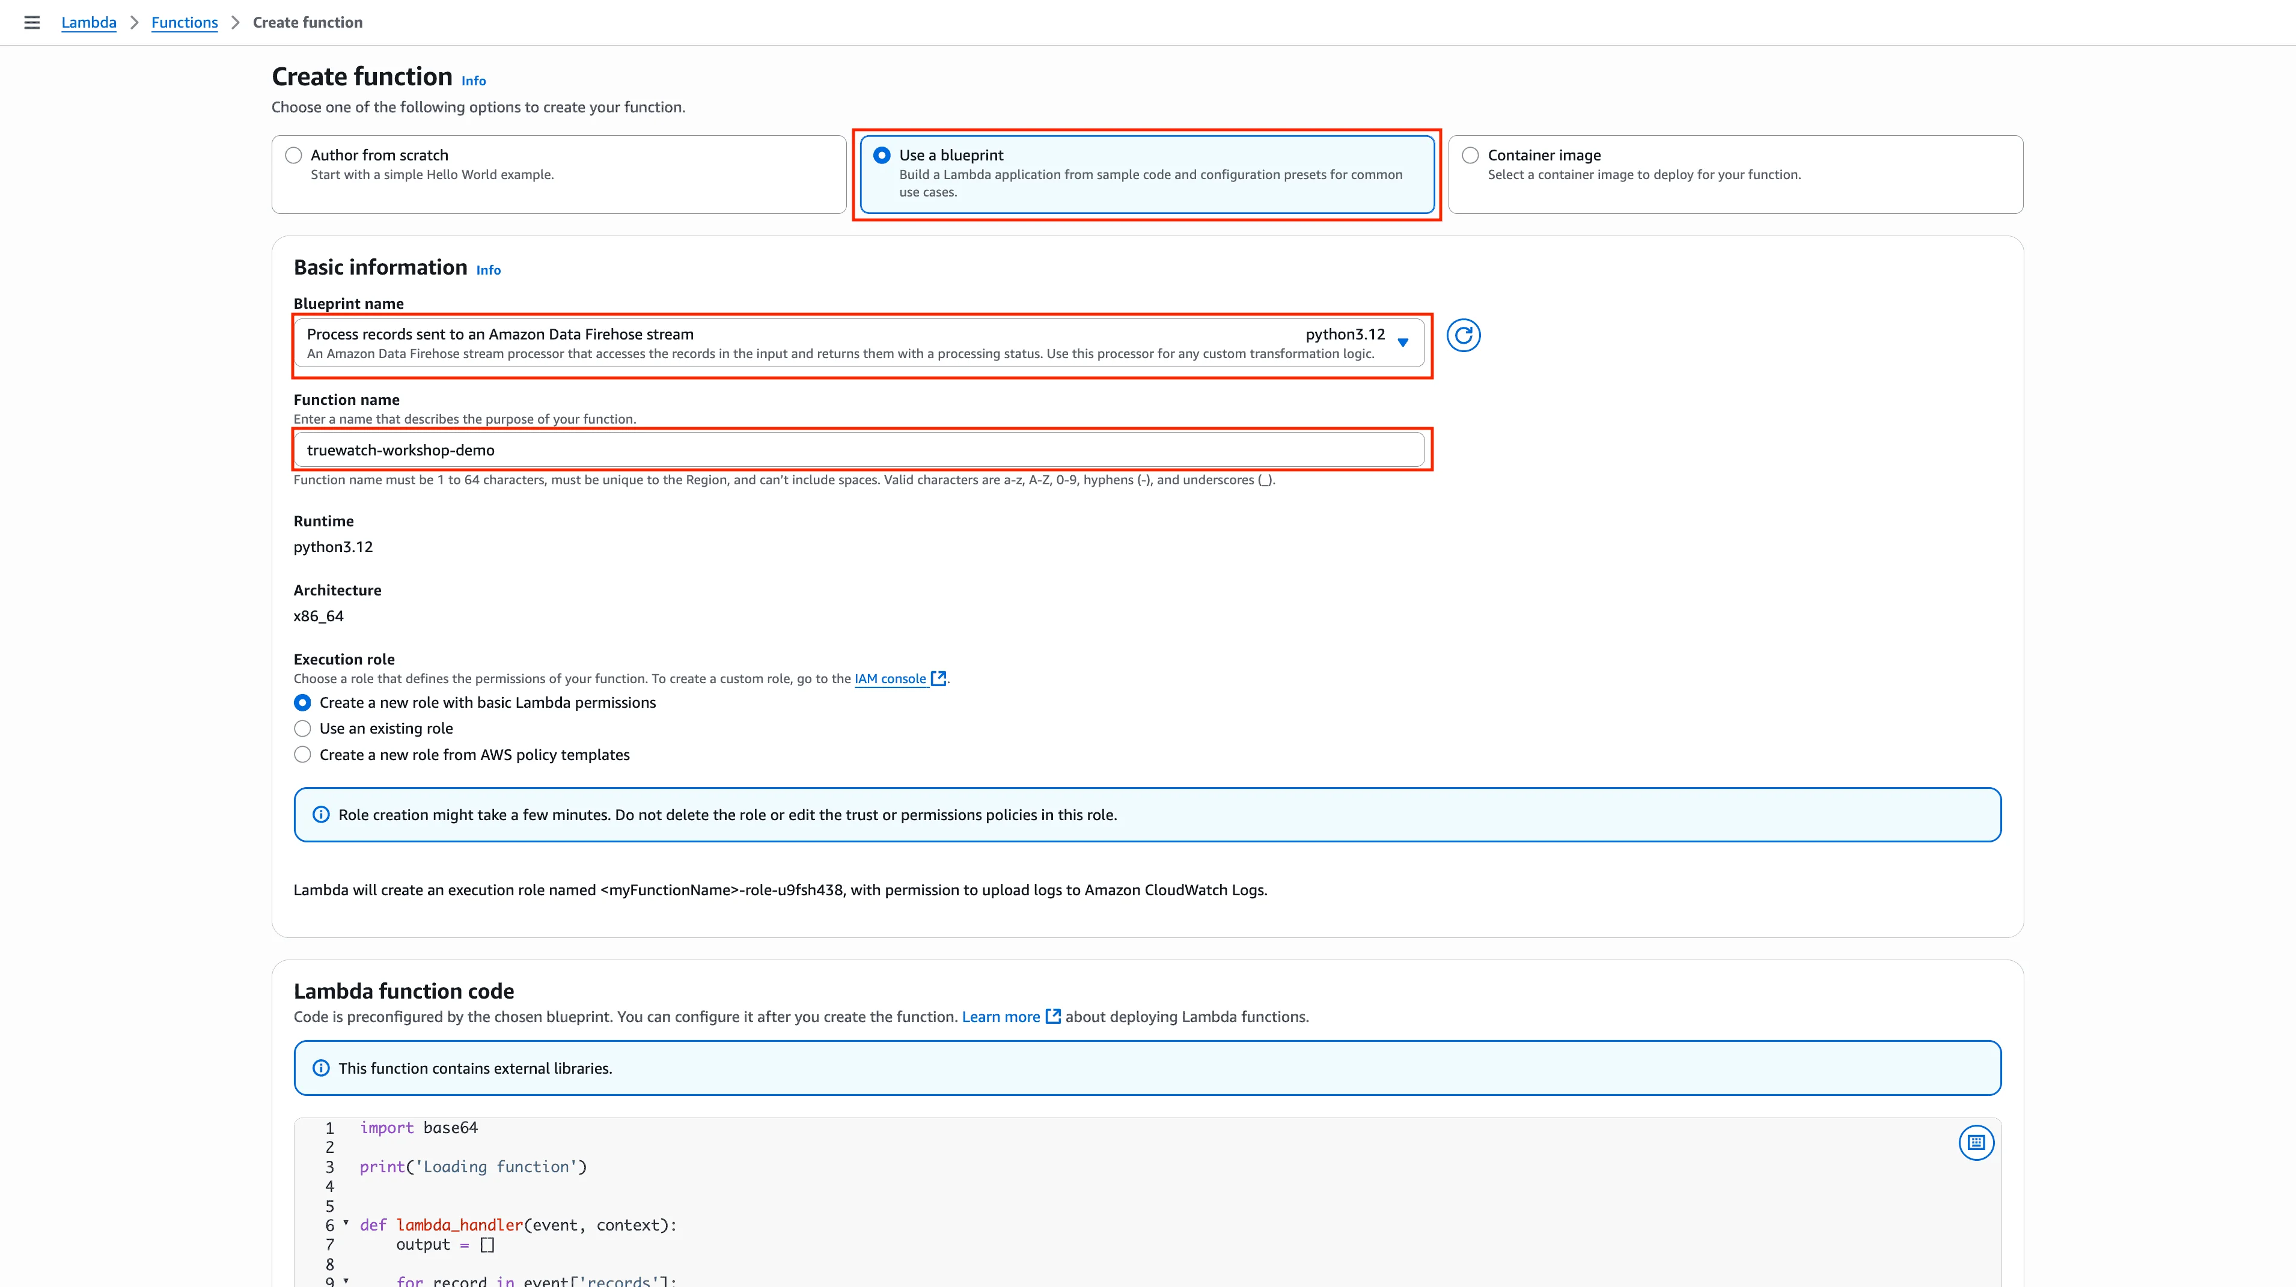Viewport: 2296px width, 1287px height.
Task: Select new role from AWS policy templates
Action: 303,755
